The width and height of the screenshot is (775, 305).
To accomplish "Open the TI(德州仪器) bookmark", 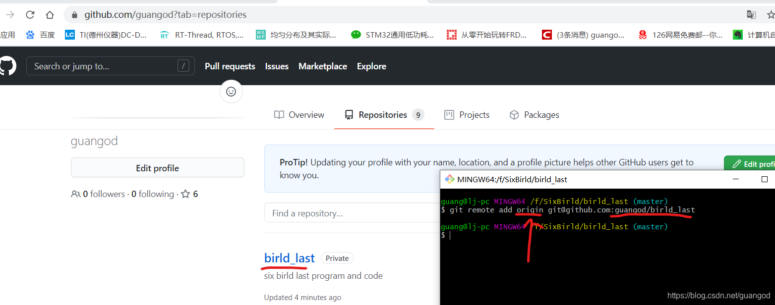I will point(106,35).
